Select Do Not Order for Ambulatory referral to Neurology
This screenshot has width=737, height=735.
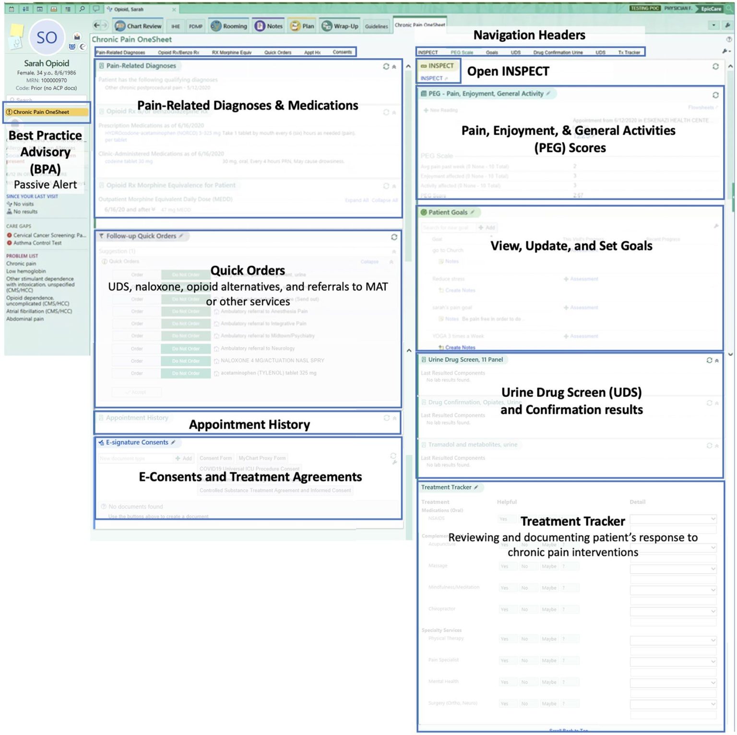point(186,349)
